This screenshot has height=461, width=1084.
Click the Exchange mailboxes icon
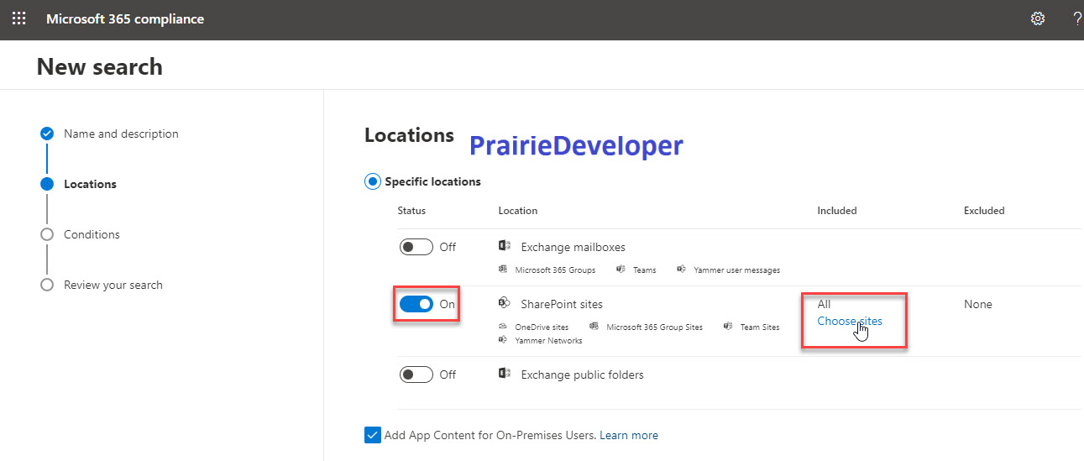click(505, 247)
